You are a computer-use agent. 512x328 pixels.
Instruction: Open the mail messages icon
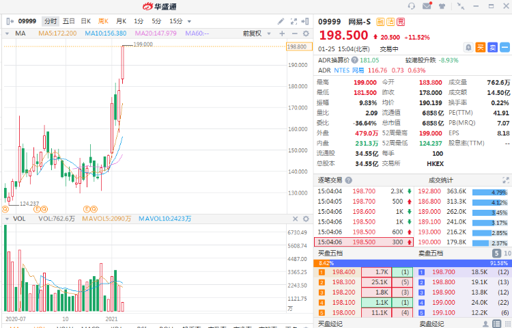(427, 5)
